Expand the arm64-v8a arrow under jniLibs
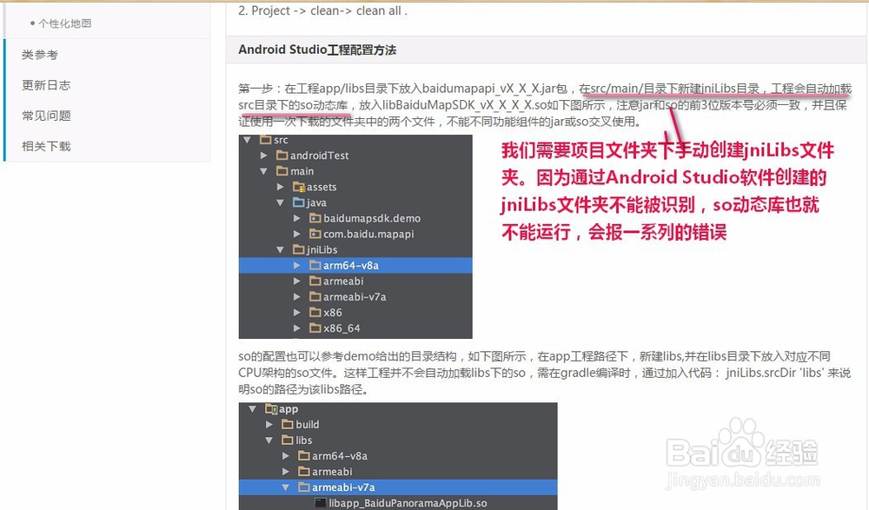 point(297,266)
